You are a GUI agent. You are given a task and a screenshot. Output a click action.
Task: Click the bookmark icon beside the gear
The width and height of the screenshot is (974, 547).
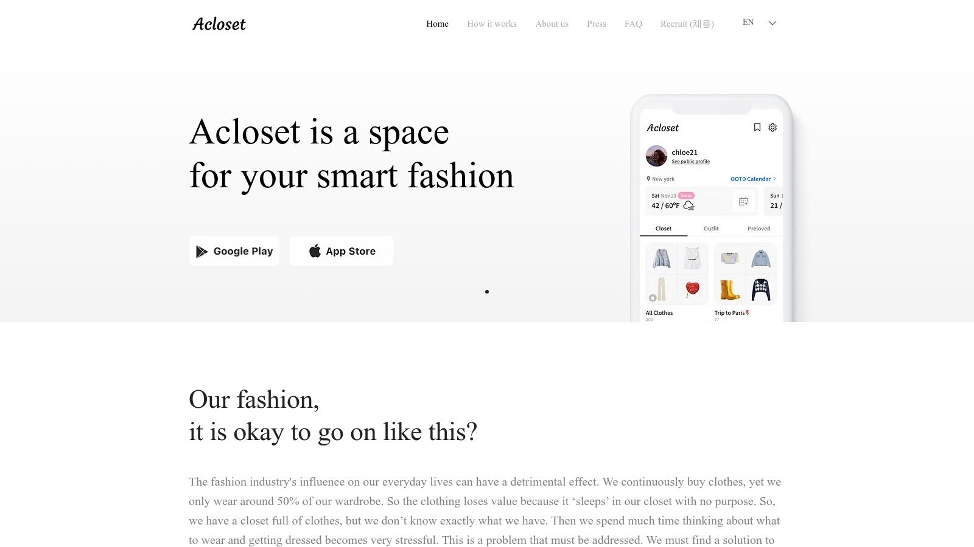[x=757, y=128]
